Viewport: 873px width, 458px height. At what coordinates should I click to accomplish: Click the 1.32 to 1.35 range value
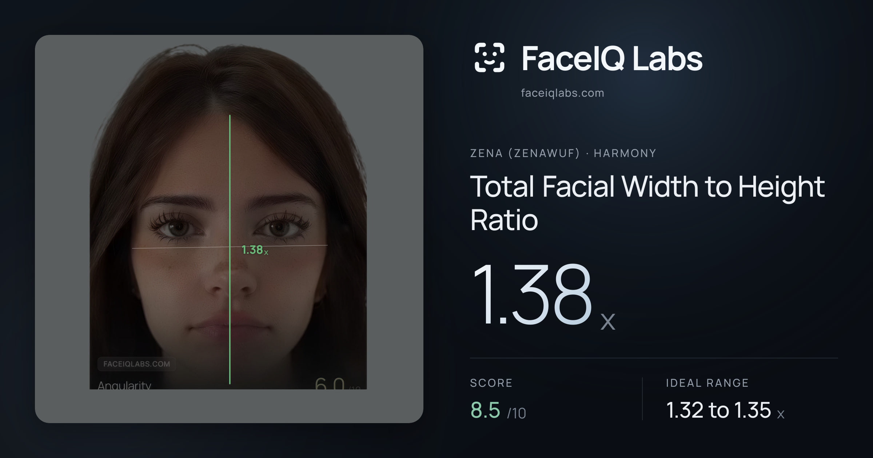725,410
